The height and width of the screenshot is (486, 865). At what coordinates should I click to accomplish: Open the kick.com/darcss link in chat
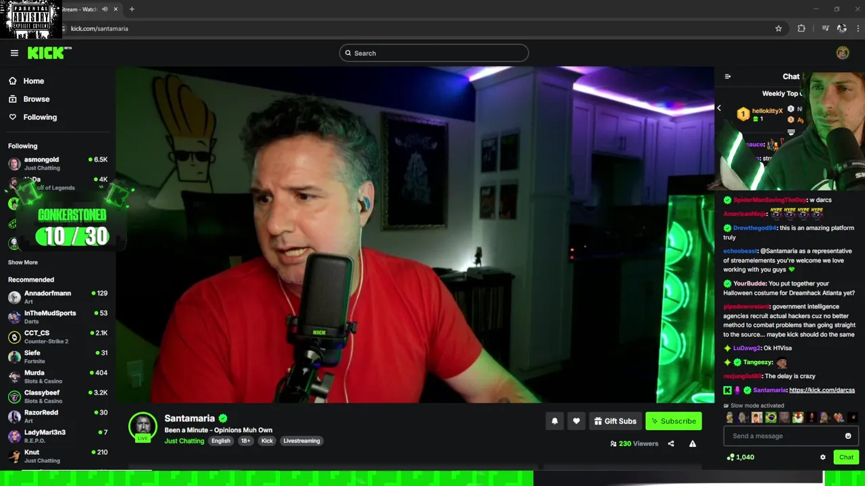(822, 390)
